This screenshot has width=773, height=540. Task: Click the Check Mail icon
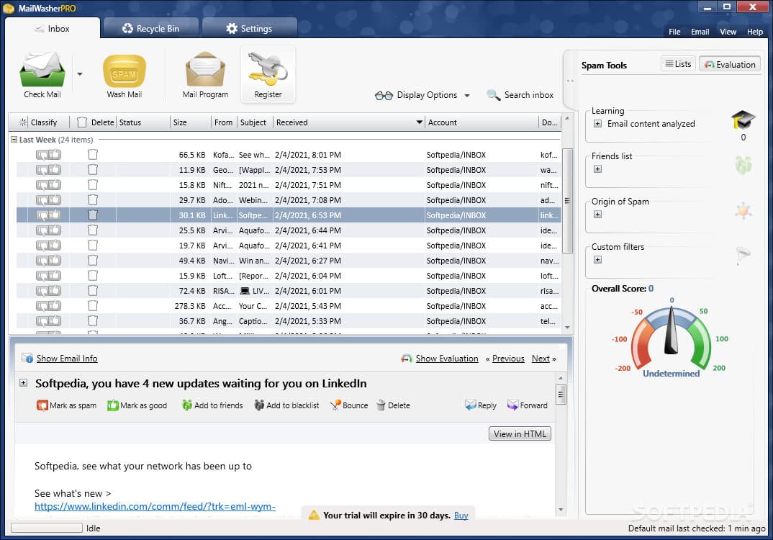click(x=42, y=70)
